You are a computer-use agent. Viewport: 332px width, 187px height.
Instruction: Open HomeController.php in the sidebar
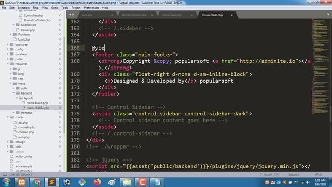pyautogui.click(x=37, y=20)
